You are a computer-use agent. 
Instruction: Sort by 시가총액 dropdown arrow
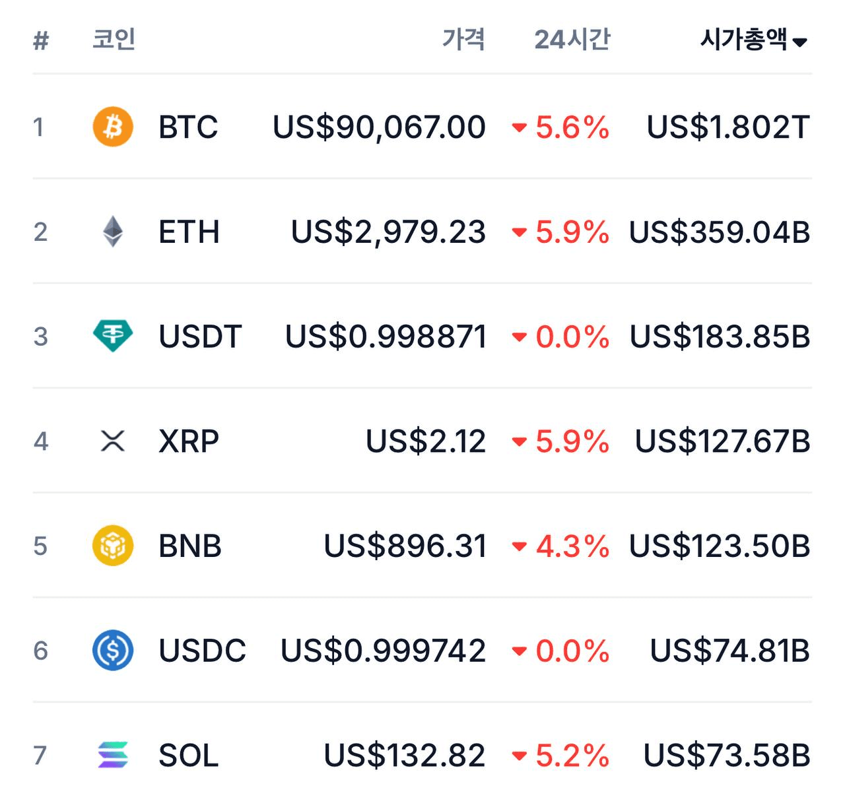coord(799,42)
